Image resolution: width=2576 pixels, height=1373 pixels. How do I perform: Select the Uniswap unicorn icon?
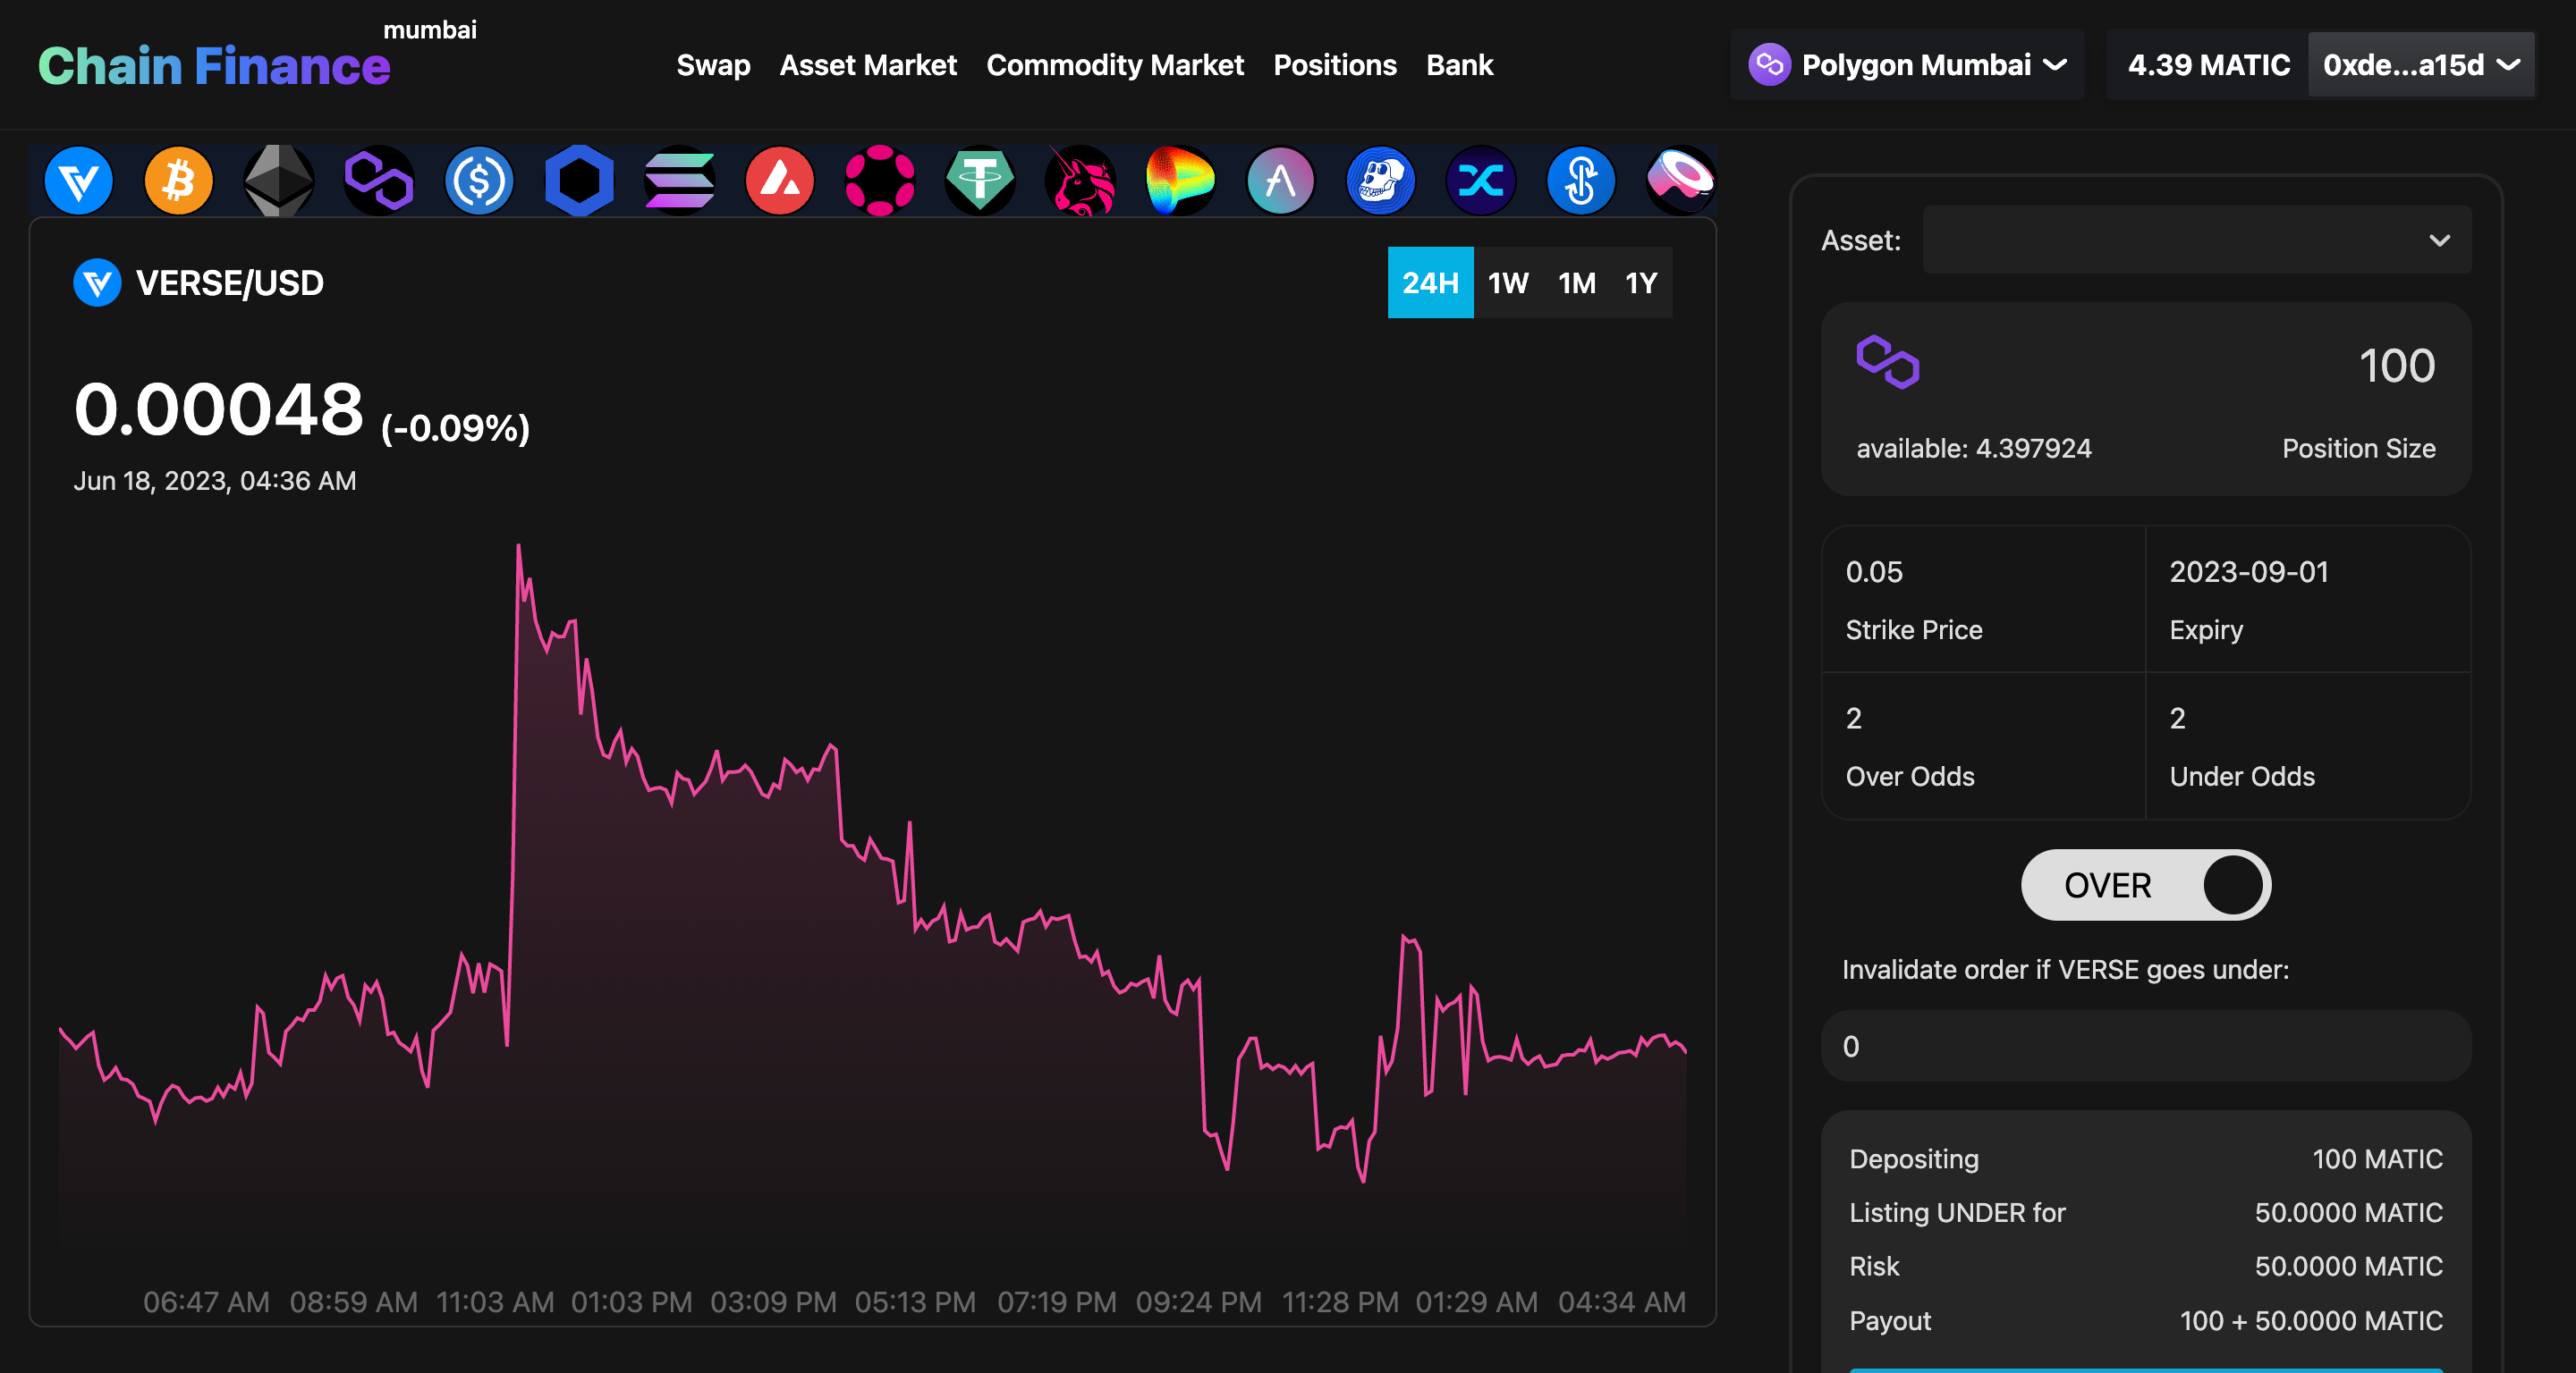pyautogui.click(x=1080, y=181)
